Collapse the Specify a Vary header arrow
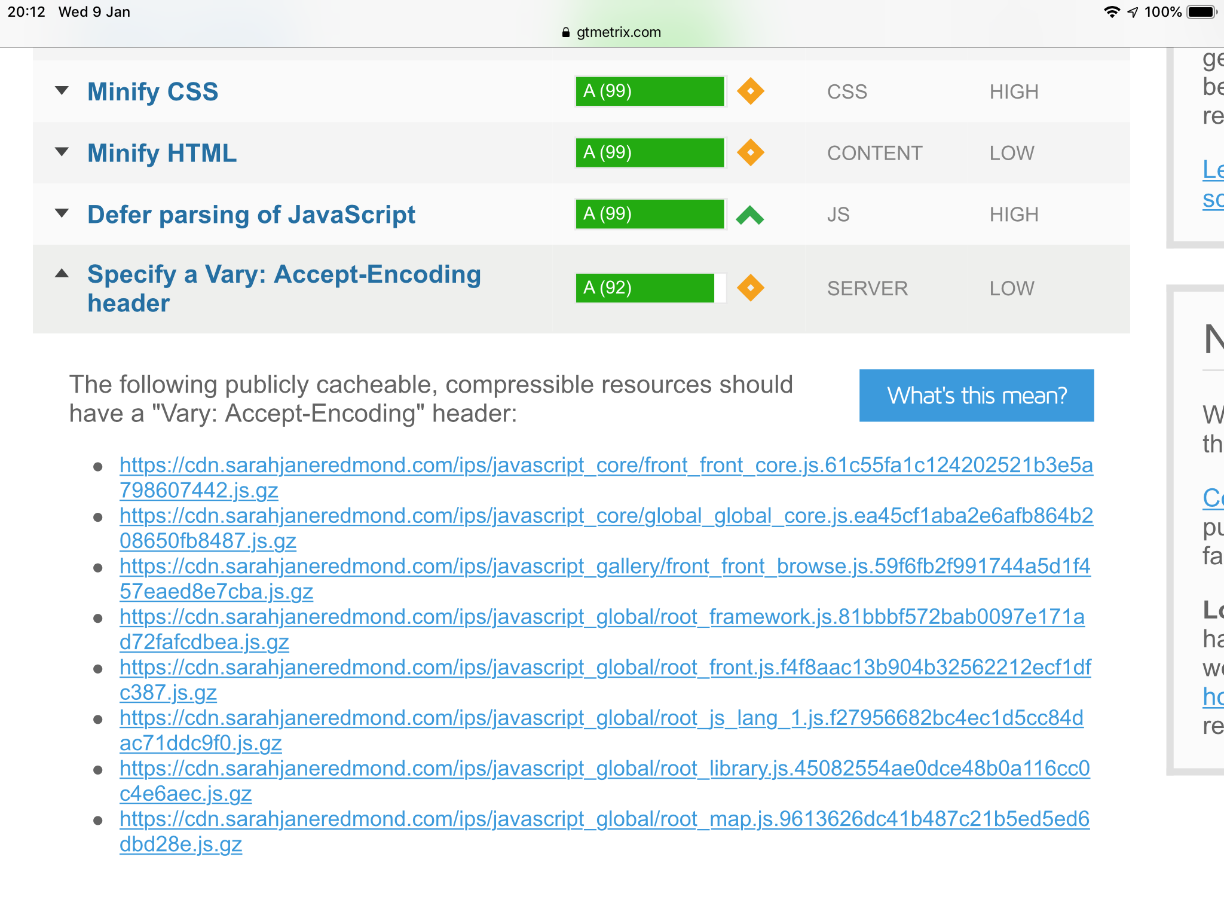Viewport: 1224px width, 918px height. pos(62,274)
